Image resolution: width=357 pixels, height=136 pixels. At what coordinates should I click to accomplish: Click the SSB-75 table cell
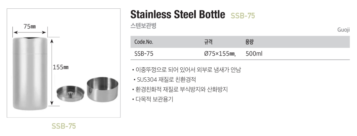click(144, 53)
